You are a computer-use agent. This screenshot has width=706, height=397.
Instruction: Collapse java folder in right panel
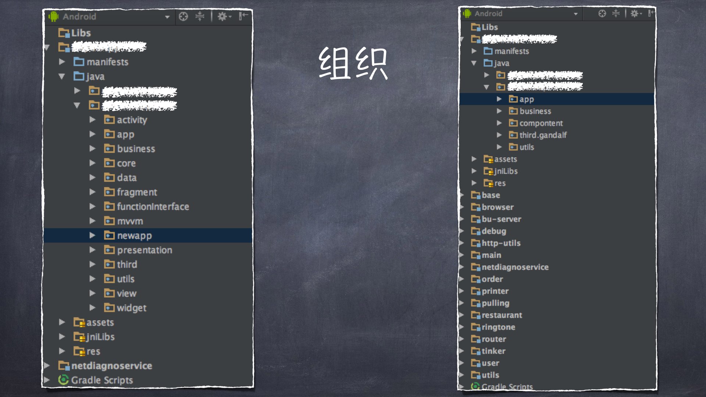474,63
